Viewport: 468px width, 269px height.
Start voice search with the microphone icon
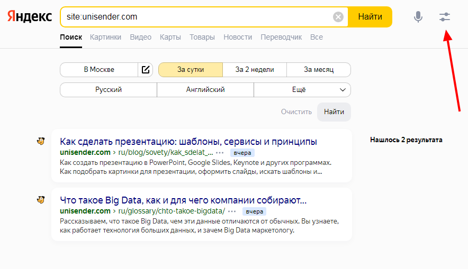(418, 17)
